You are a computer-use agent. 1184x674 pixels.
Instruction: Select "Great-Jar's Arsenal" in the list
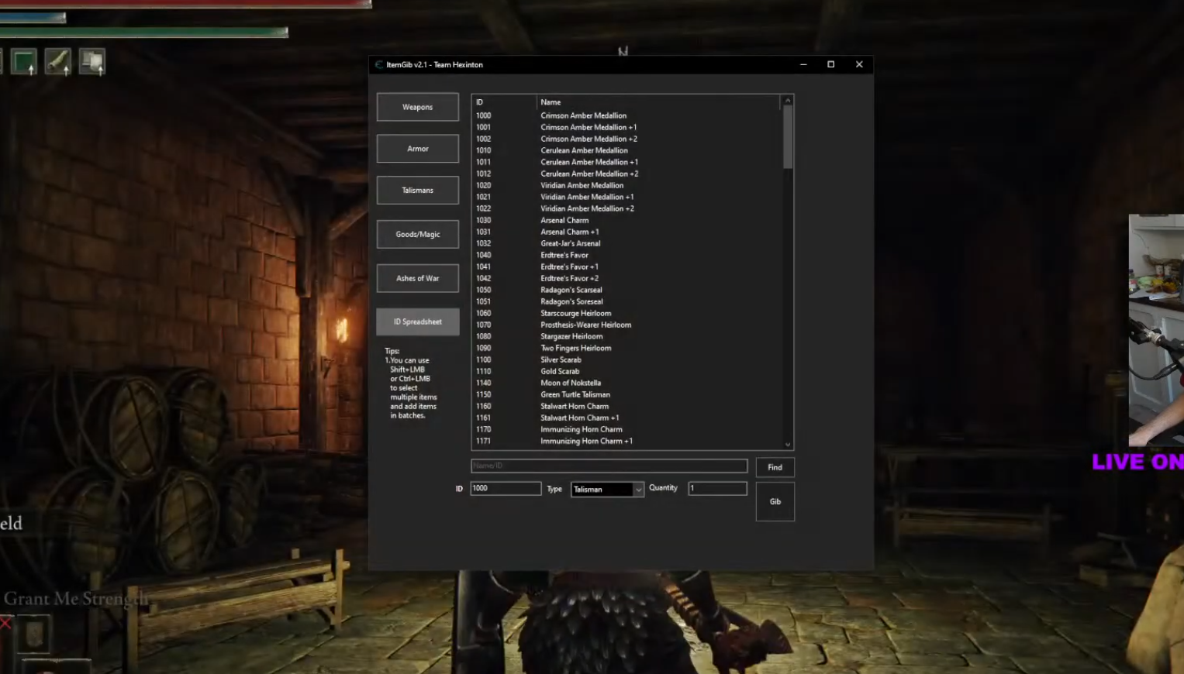click(x=627, y=243)
